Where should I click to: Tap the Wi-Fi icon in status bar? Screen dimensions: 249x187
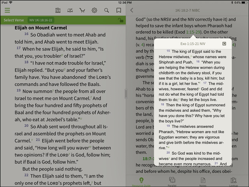click(x=11, y=3)
